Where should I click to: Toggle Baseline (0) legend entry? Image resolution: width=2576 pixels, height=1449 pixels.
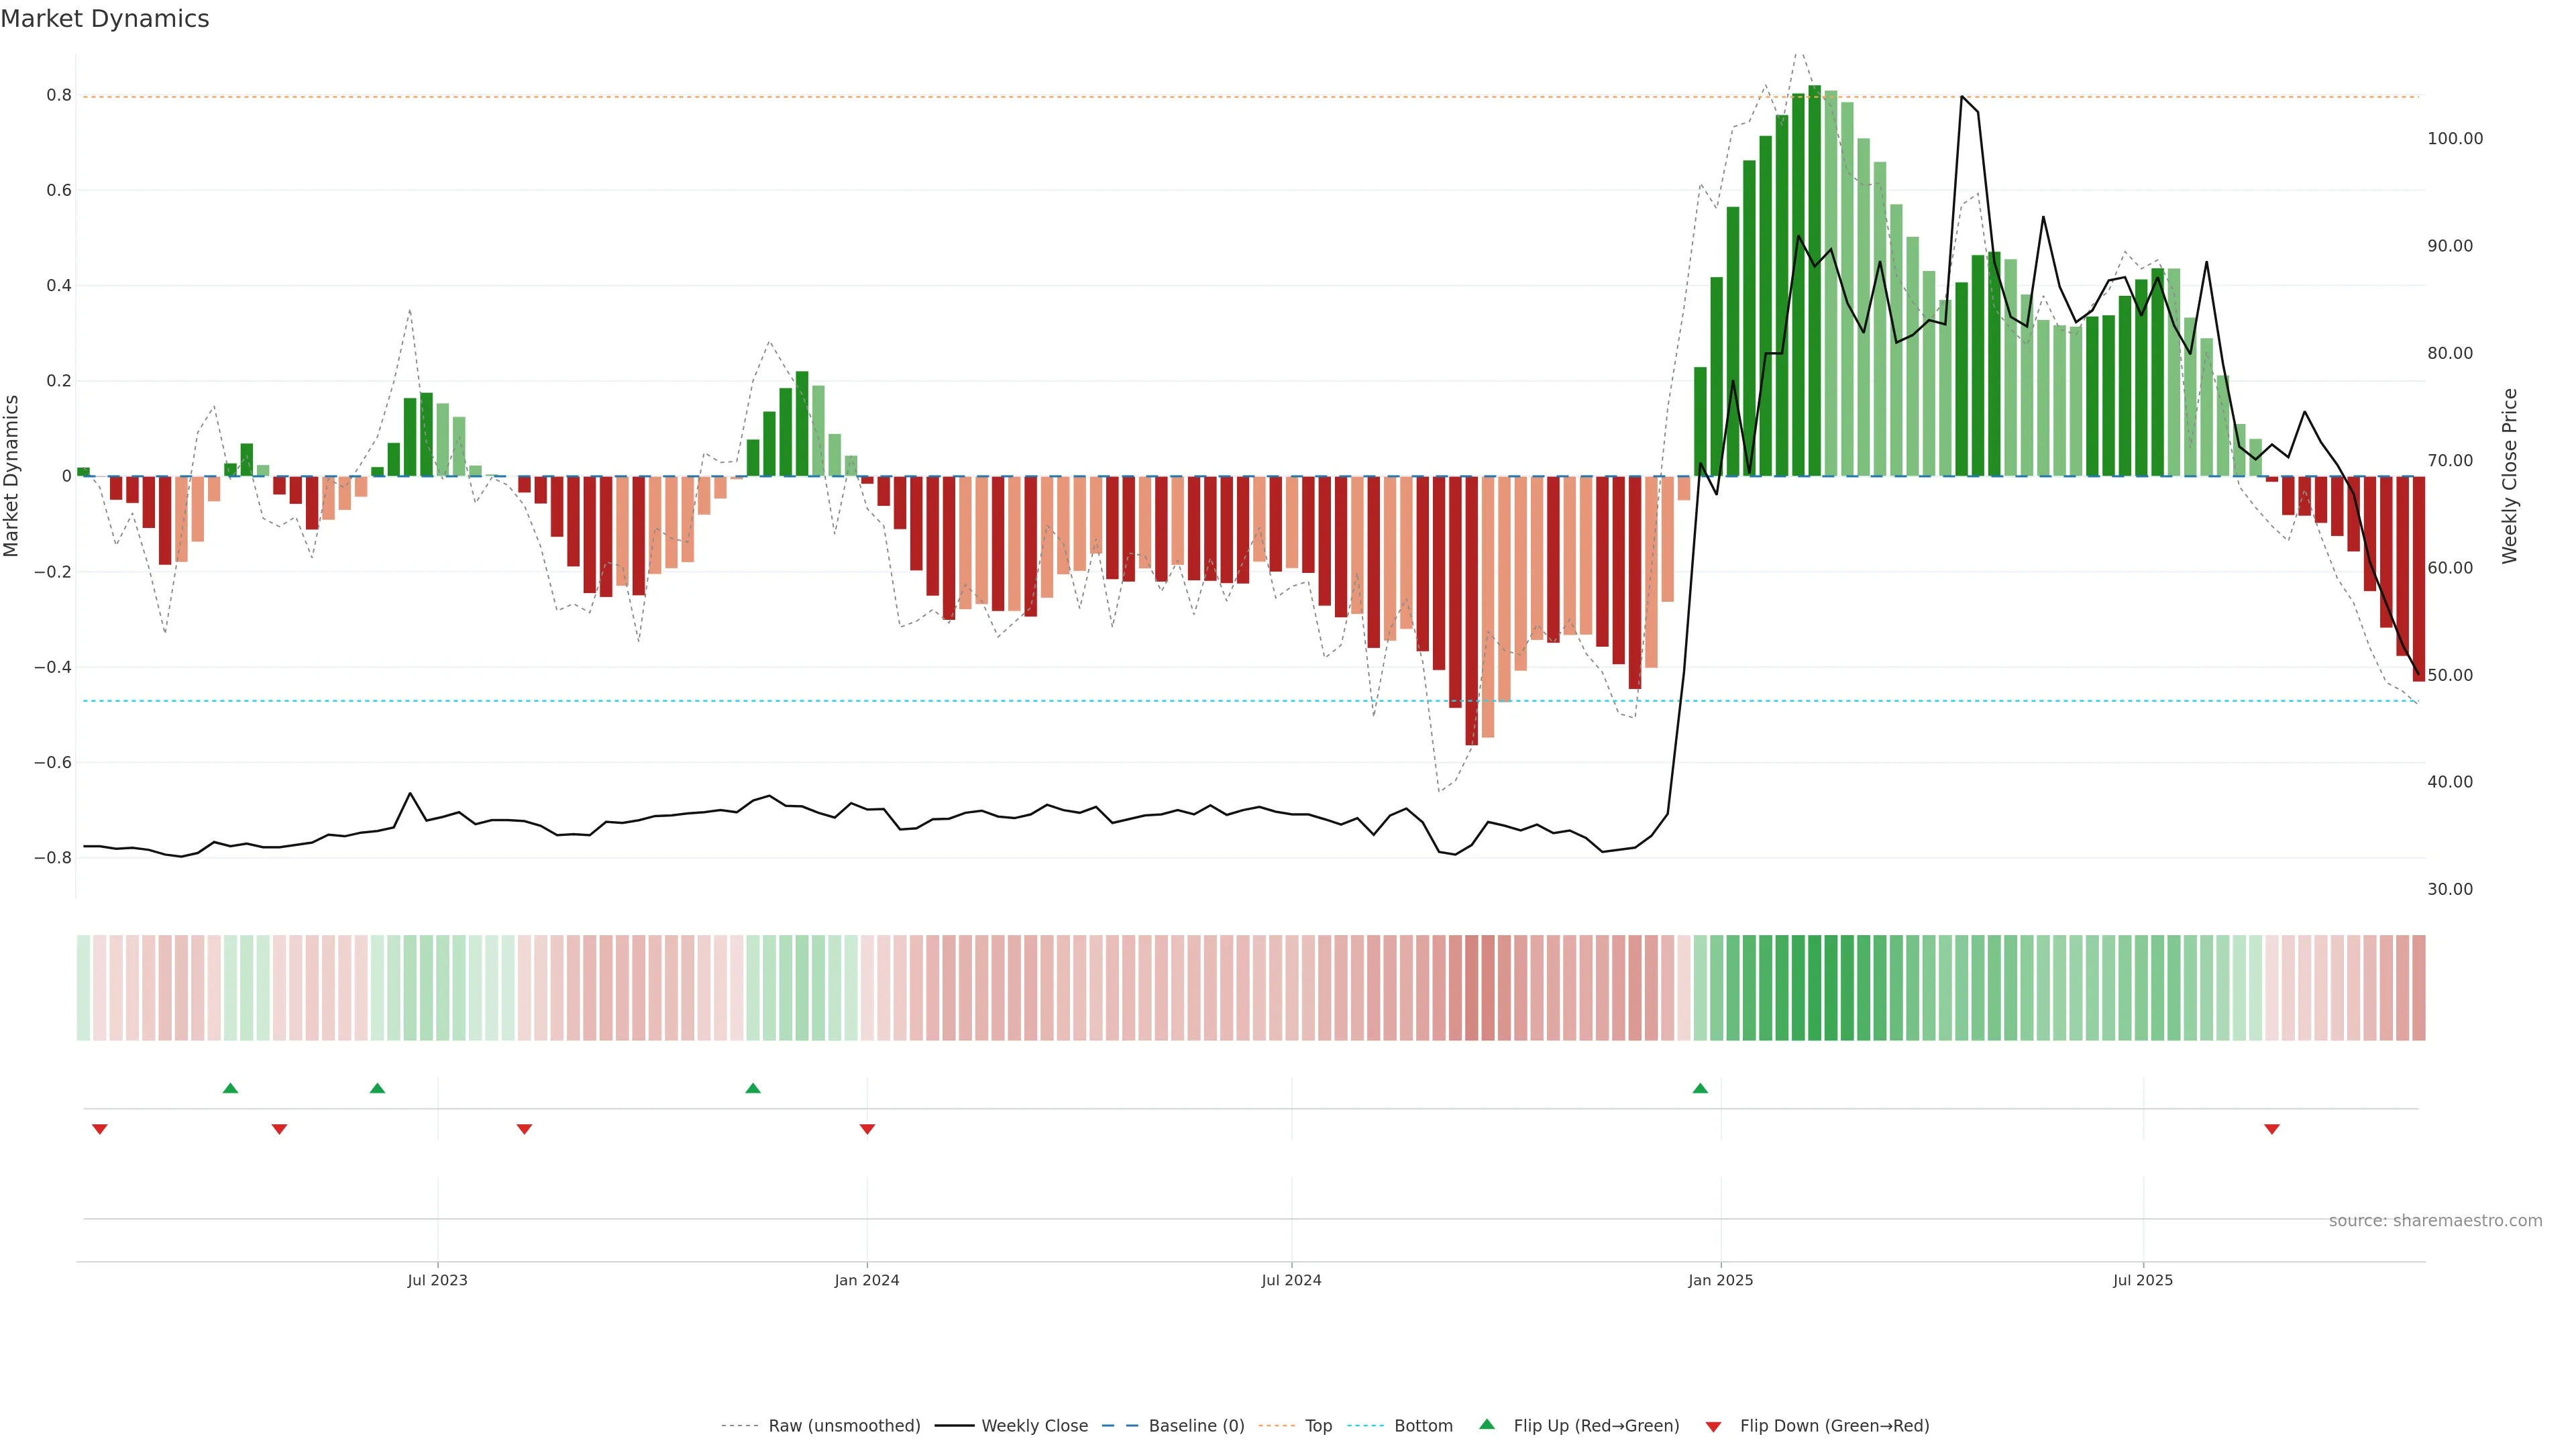click(1196, 1426)
